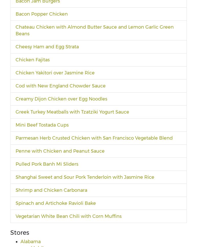Click the Stores section heading
The height and width of the screenshot is (247, 197).
coord(20,232)
